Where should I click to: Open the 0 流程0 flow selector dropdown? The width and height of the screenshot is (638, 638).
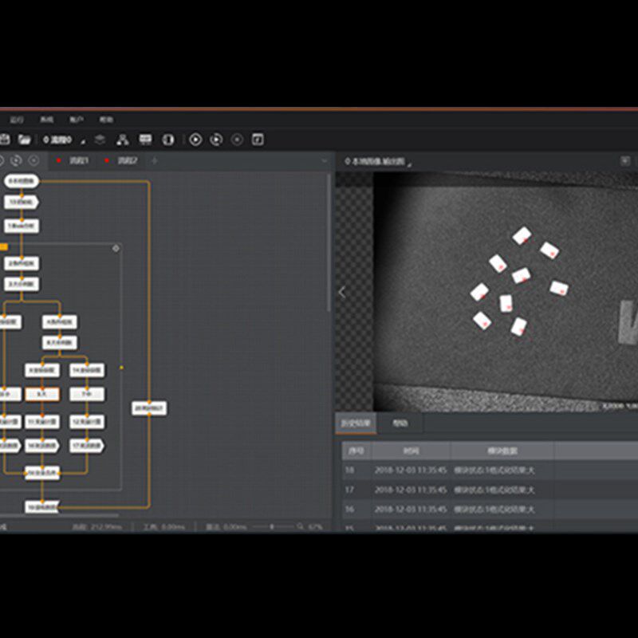65,140
